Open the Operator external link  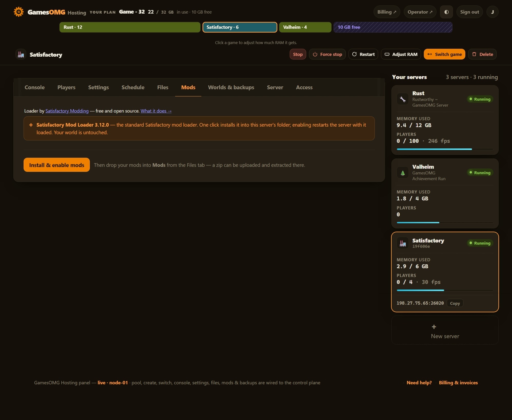click(420, 12)
